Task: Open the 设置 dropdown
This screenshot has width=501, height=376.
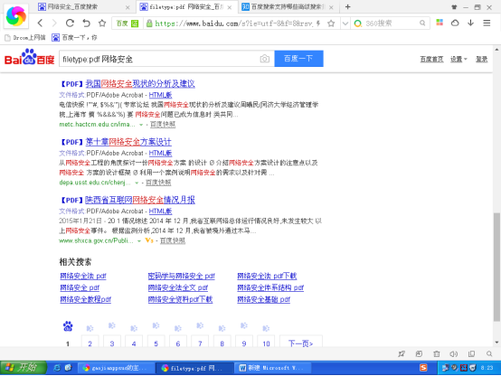Action: pos(458,59)
